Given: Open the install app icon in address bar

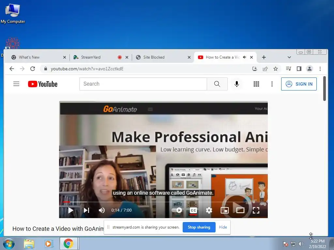Looking at the screenshot, I should [x=254, y=69].
